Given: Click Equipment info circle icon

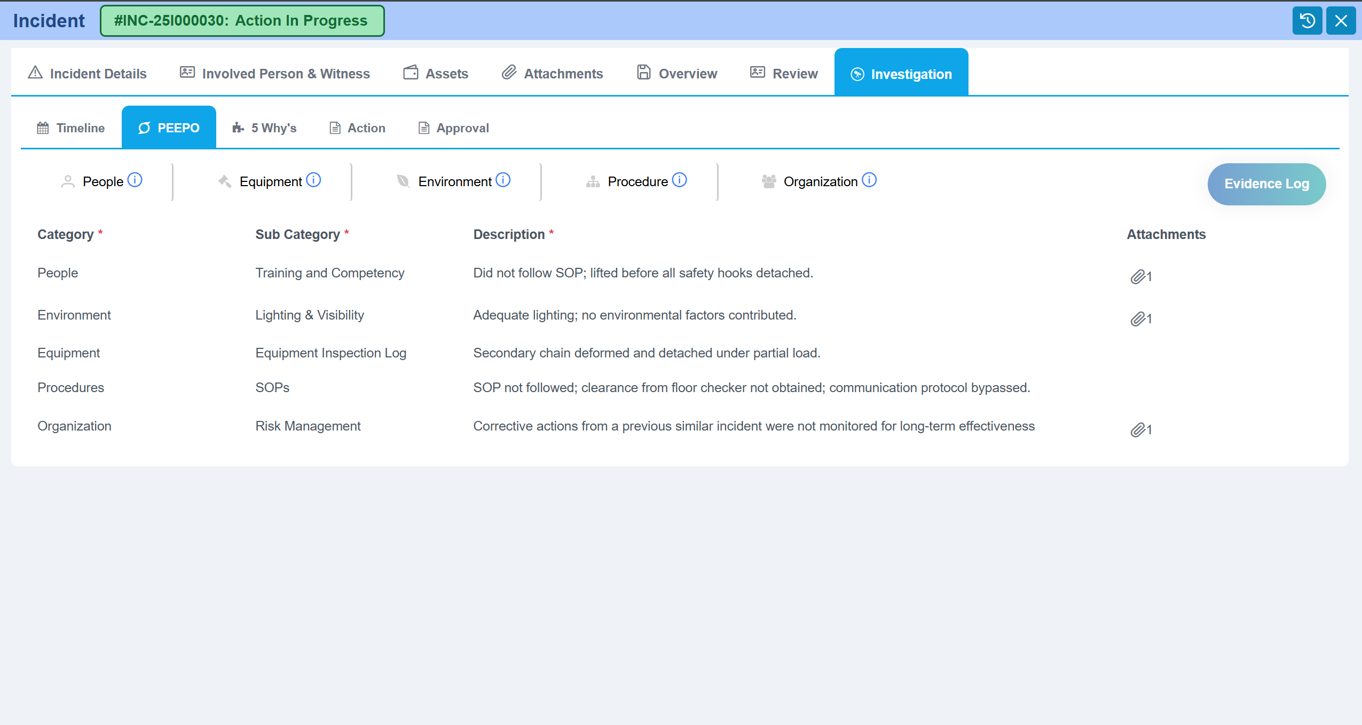Looking at the screenshot, I should pos(313,180).
